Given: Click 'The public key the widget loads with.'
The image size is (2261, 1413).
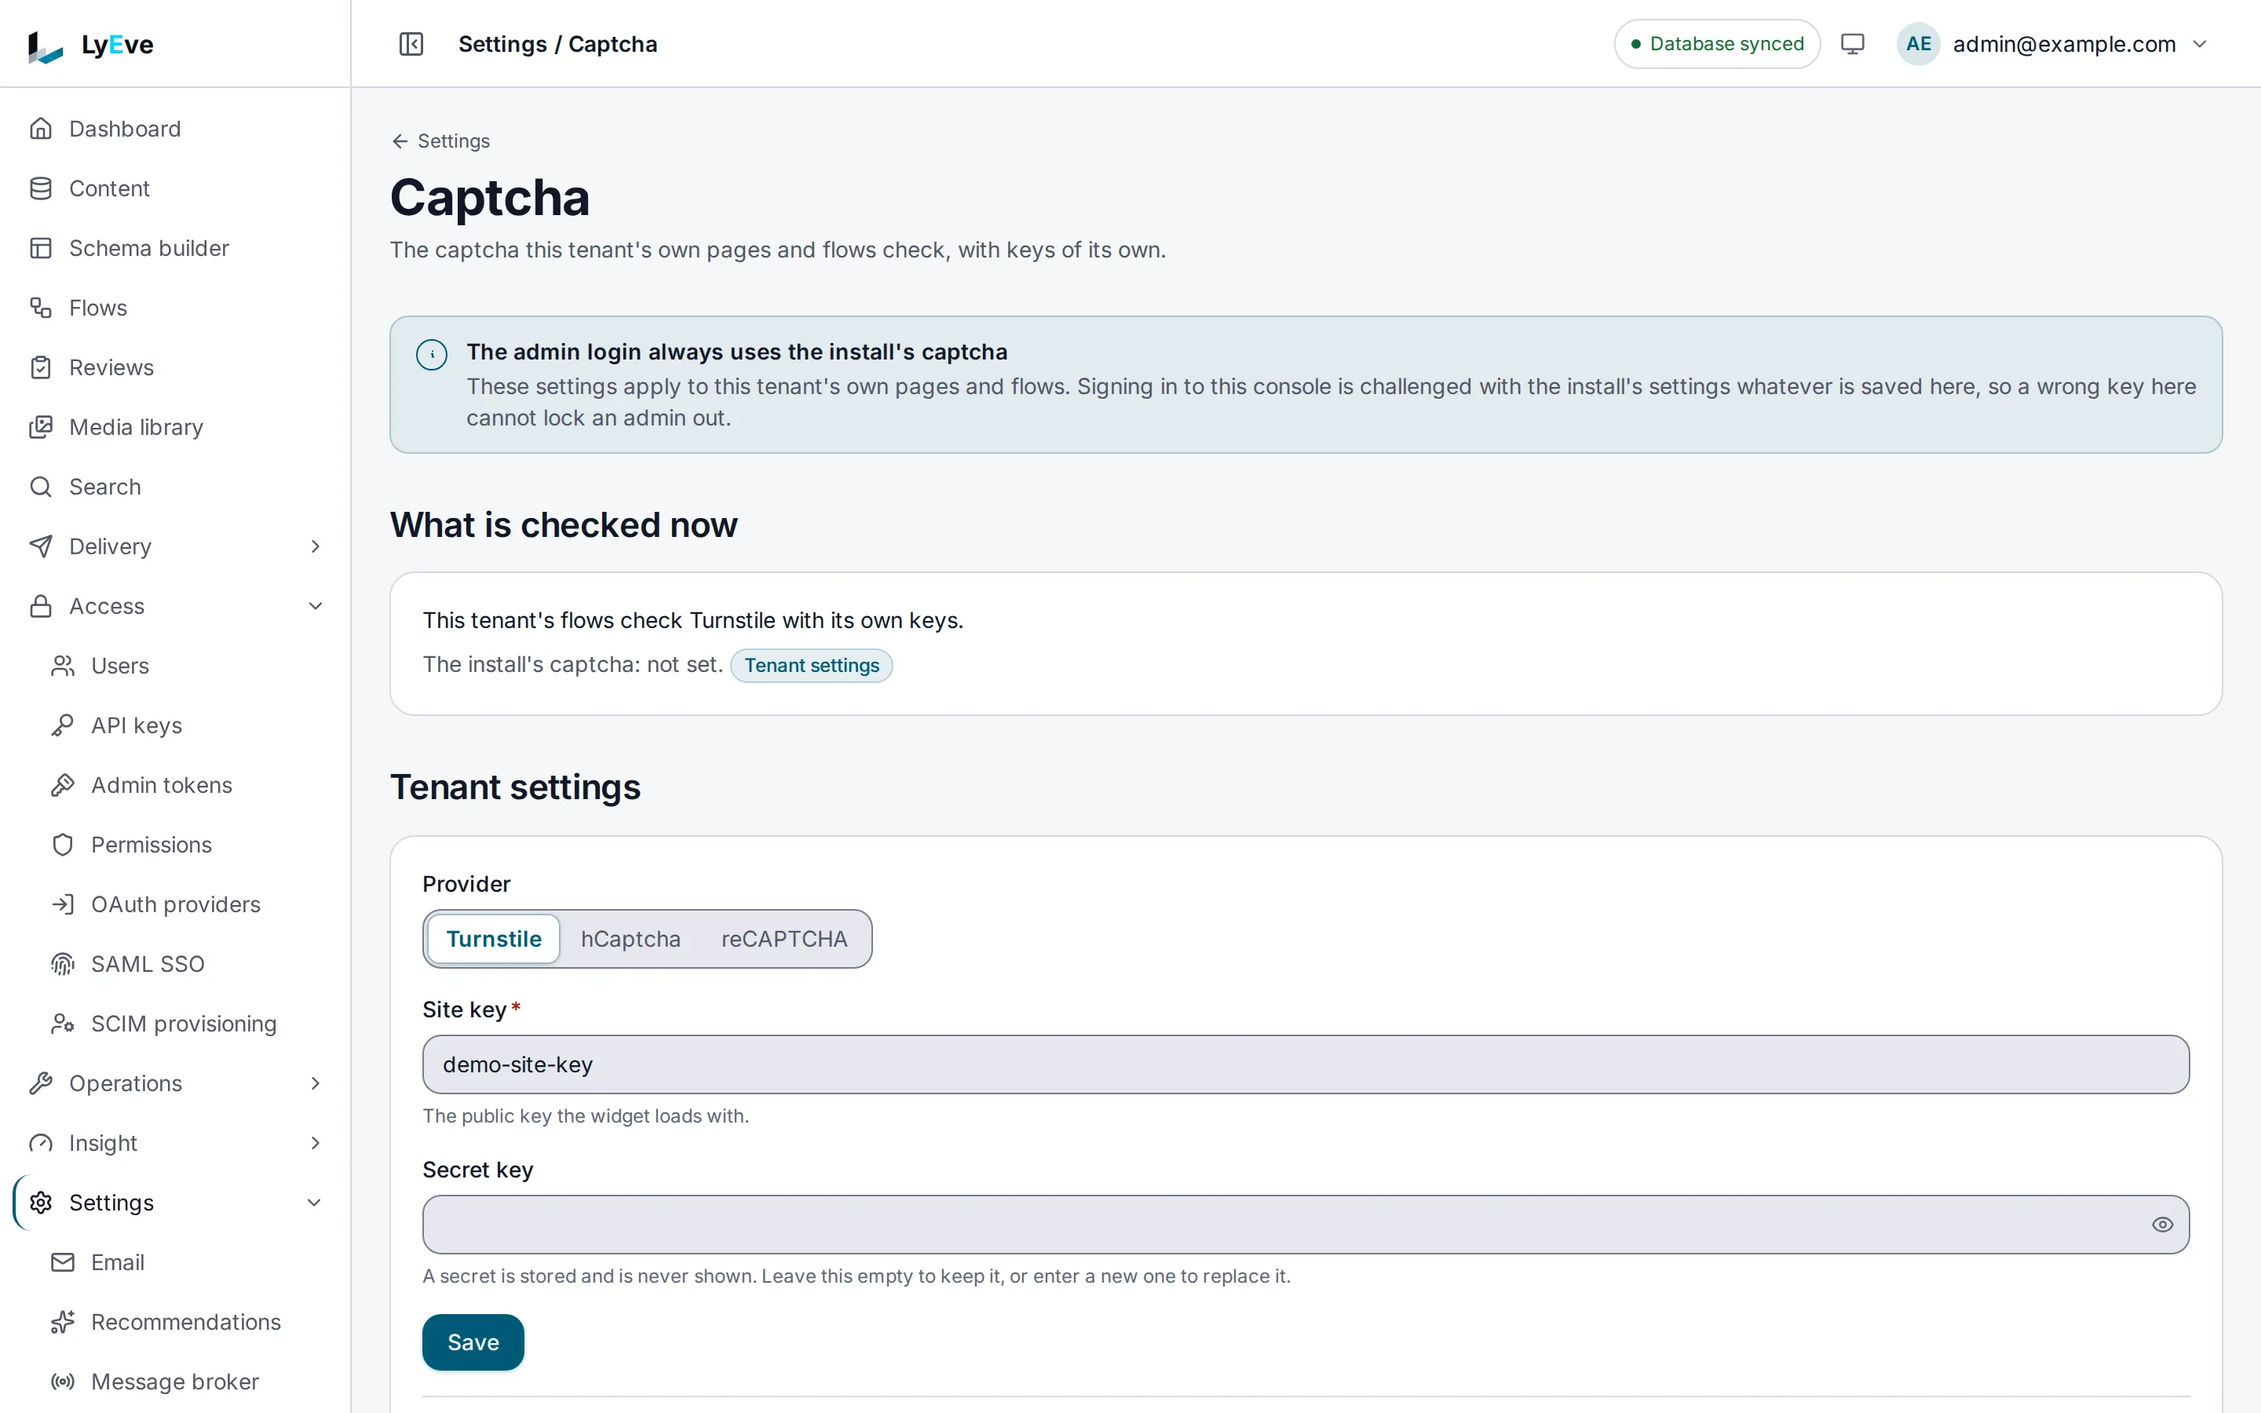Looking at the screenshot, I should coord(586,1117).
